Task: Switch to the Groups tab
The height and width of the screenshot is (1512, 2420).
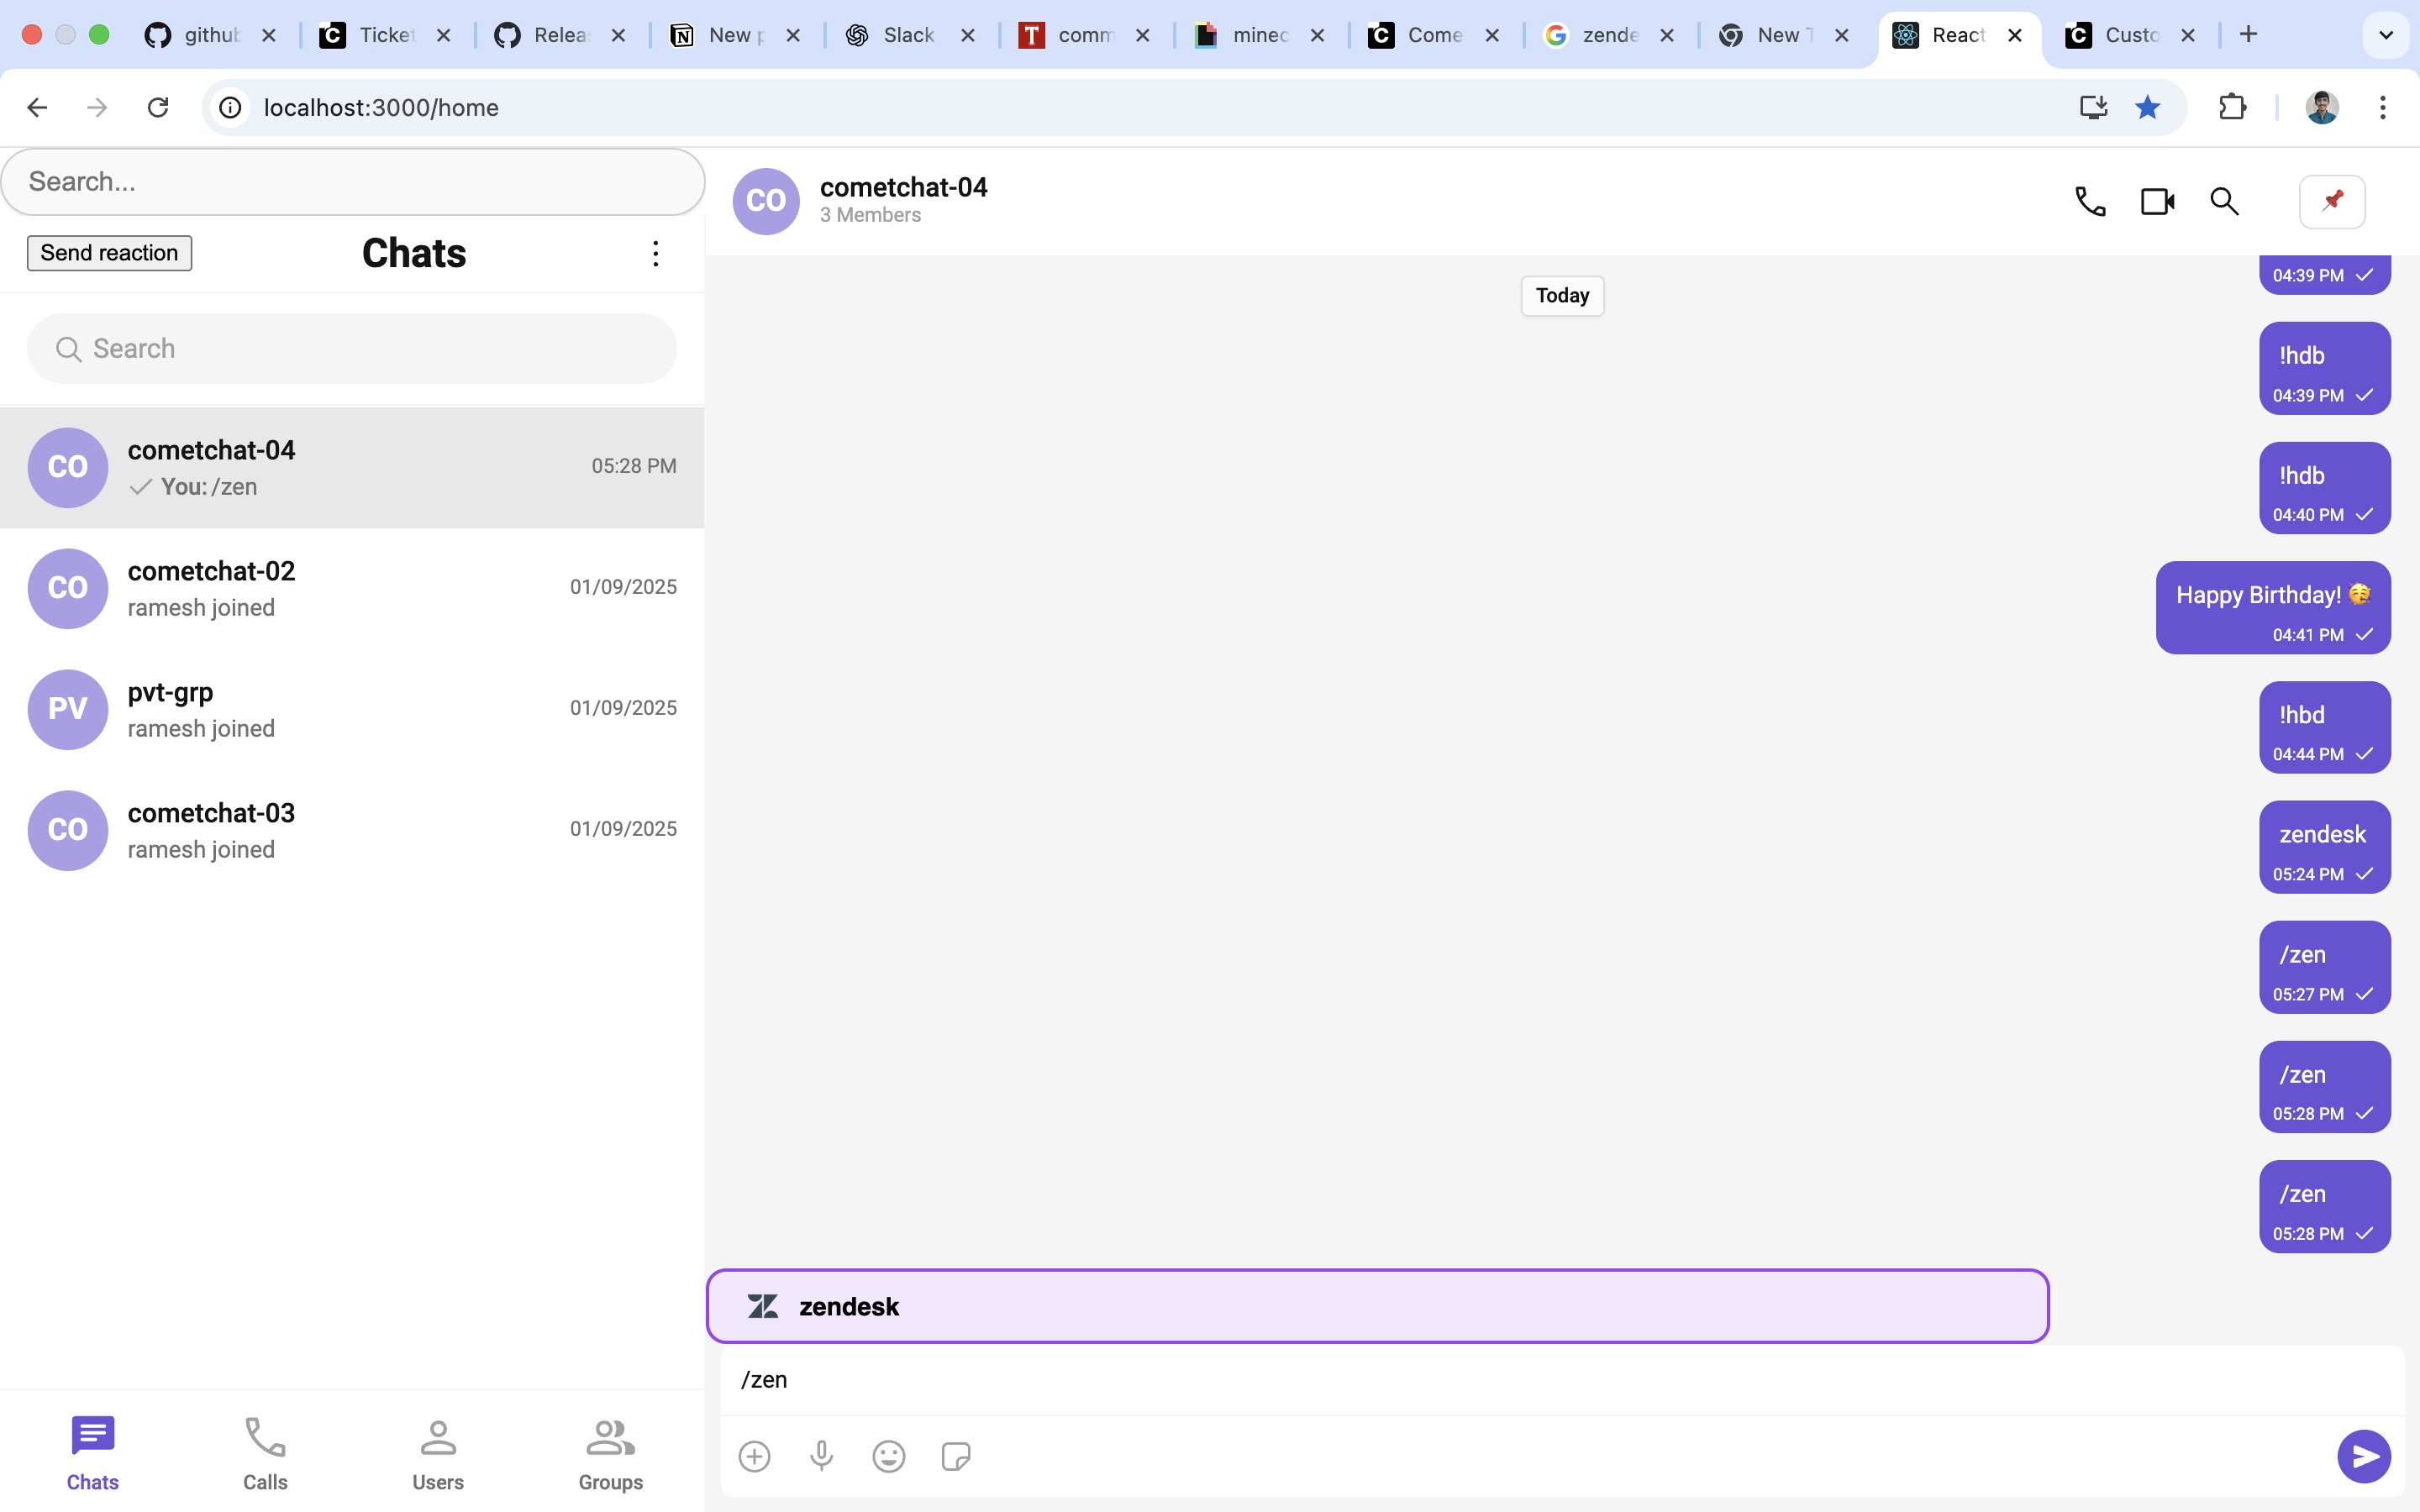Action: [x=610, y=1454]
